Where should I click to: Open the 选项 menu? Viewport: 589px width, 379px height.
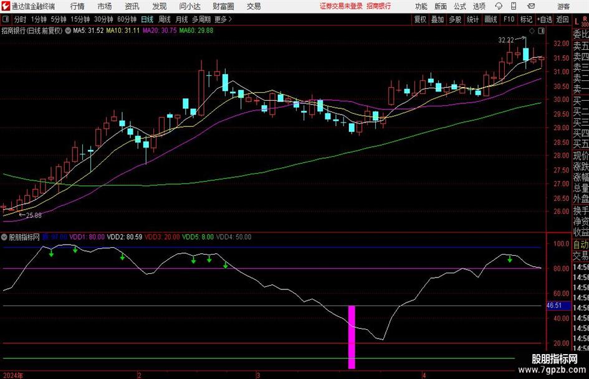pos(479,6)
